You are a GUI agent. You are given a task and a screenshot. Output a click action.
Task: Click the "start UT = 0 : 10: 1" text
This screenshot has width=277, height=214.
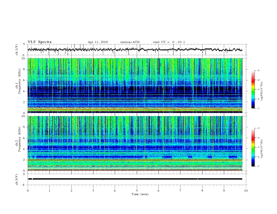pyautogui.click(x=169, y=42)
